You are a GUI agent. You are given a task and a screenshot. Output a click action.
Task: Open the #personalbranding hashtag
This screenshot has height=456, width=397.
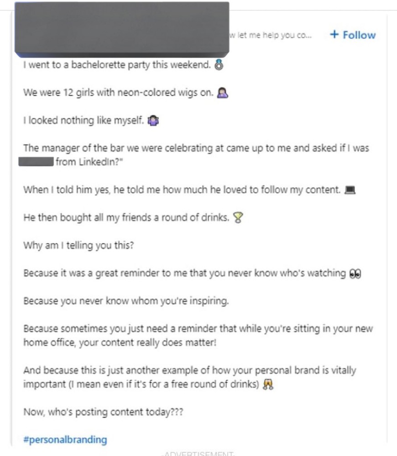(65, 440)
